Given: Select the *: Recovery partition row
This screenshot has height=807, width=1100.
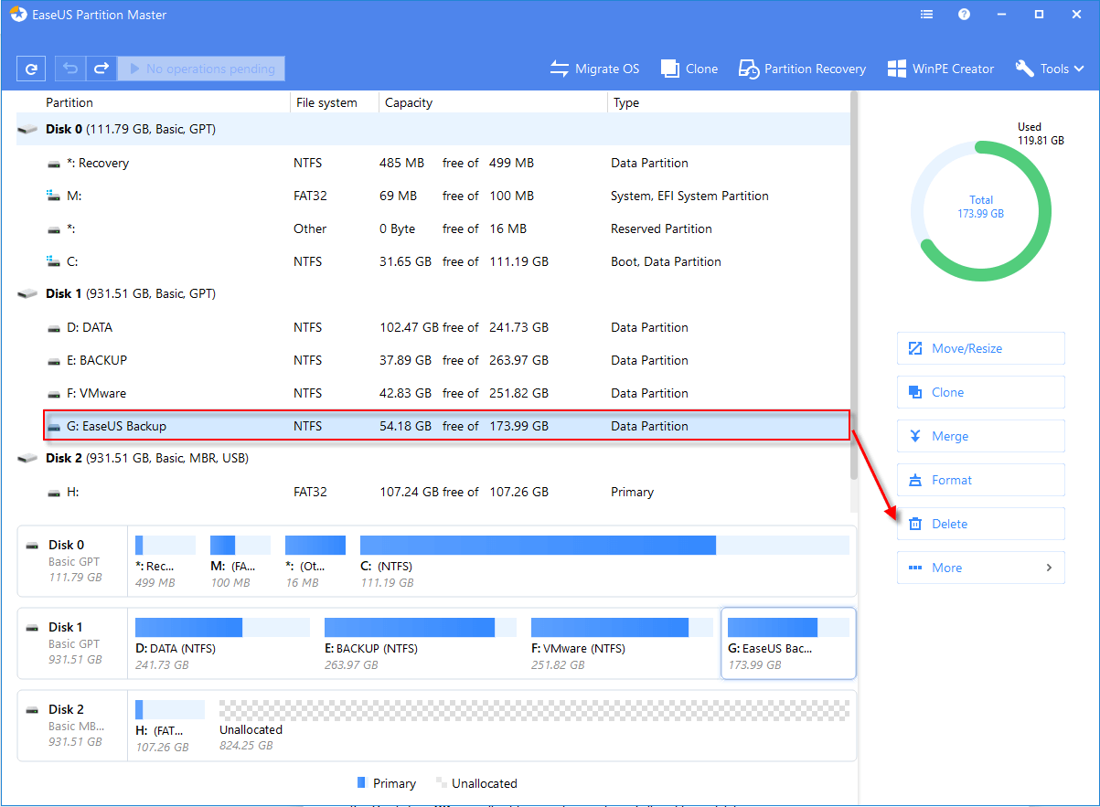Looking at the screenshot, I should [x=433, y=163].
